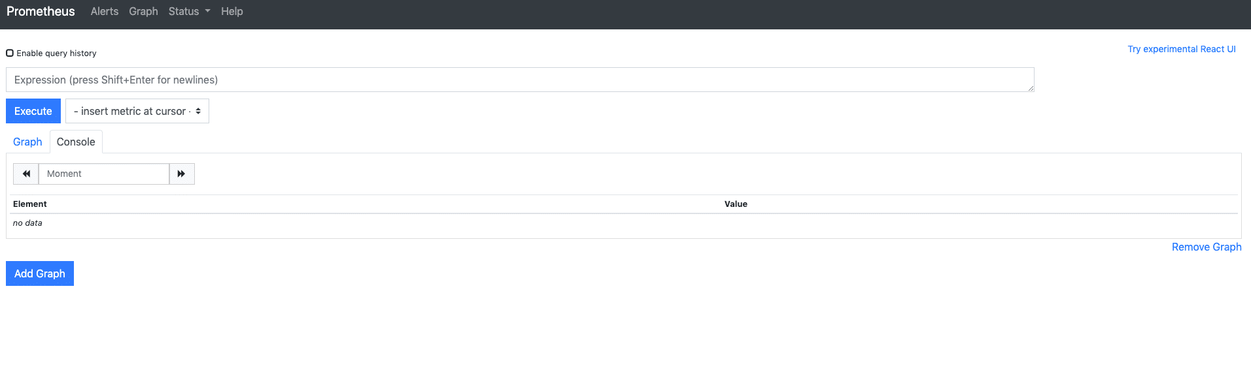
Task: Go to the Prometheus home brand link
Action: pyautogui.click(x=41, y=11)
